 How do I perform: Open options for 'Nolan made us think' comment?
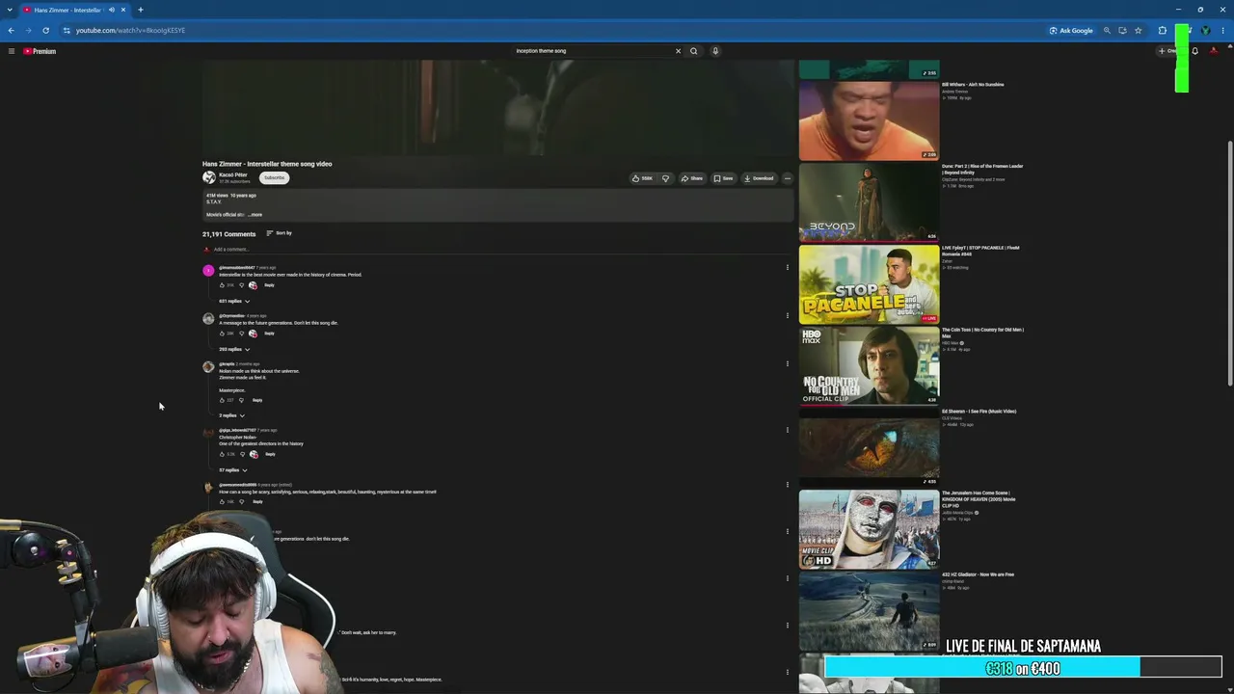coord(787,364)
